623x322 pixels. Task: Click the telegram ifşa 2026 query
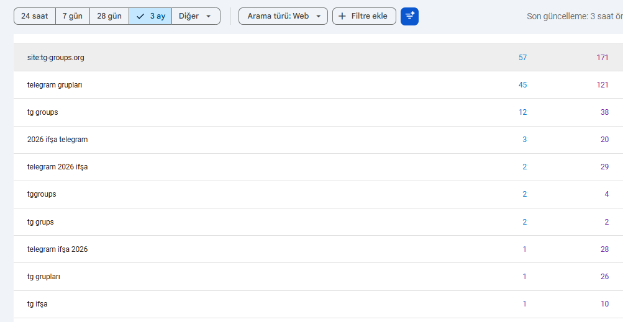tap(58, 249)
